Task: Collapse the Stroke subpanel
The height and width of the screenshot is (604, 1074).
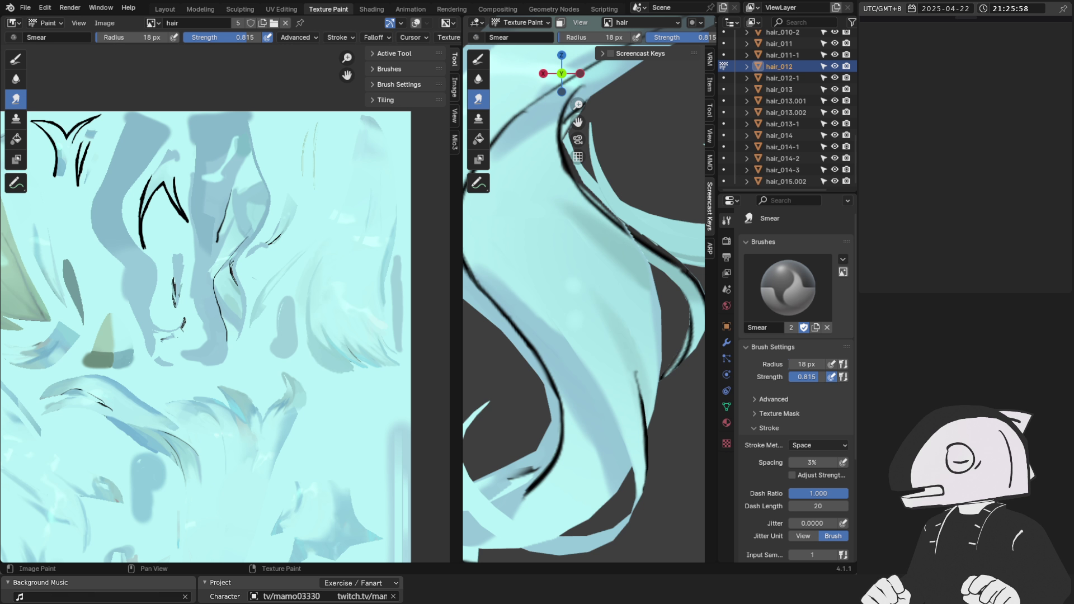Action: coord(769,428)
